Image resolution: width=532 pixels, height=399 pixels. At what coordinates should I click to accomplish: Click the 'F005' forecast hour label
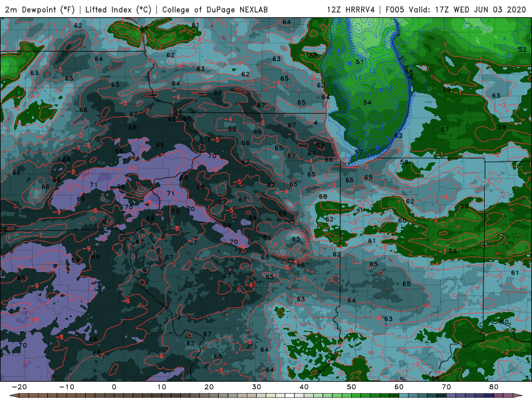click(395, 10)
